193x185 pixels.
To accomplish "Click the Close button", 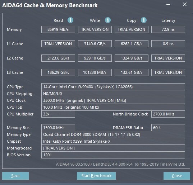I will 177,176.
